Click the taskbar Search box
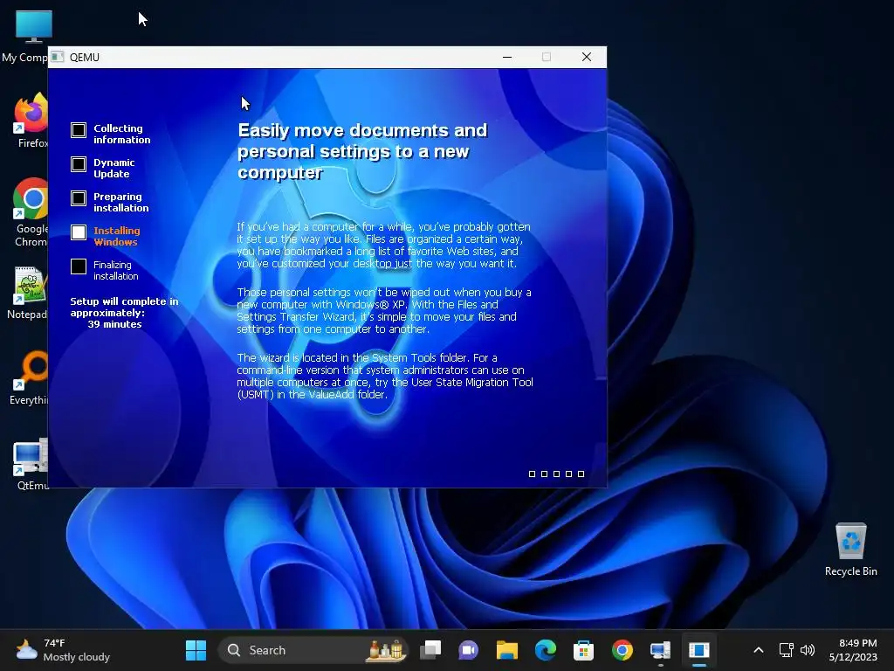The image size is (894, 671). (x=313, y=650)
